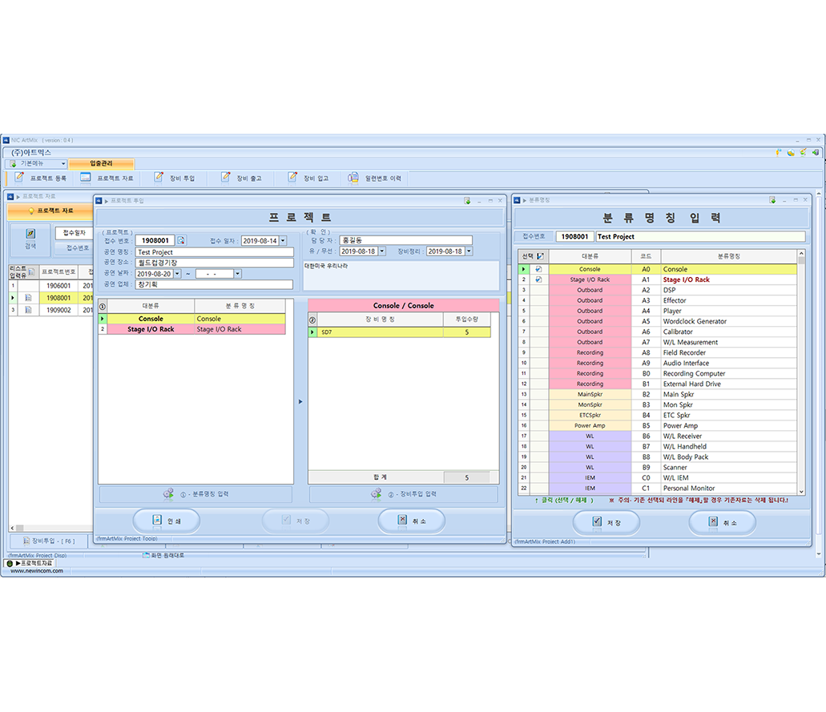Click the 장비 투입 toolbar icon

[x=158, y=178]
